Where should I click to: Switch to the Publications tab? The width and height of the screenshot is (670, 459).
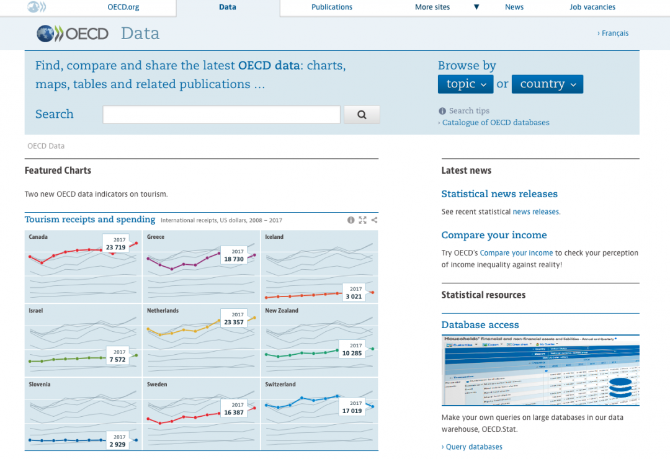332,7
